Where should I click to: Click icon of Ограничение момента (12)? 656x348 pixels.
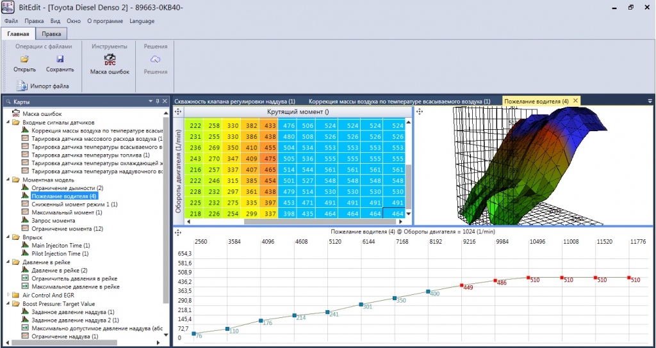(x=25, y=229)
